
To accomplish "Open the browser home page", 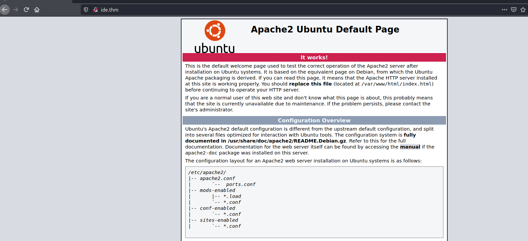I will pos(37,10).
